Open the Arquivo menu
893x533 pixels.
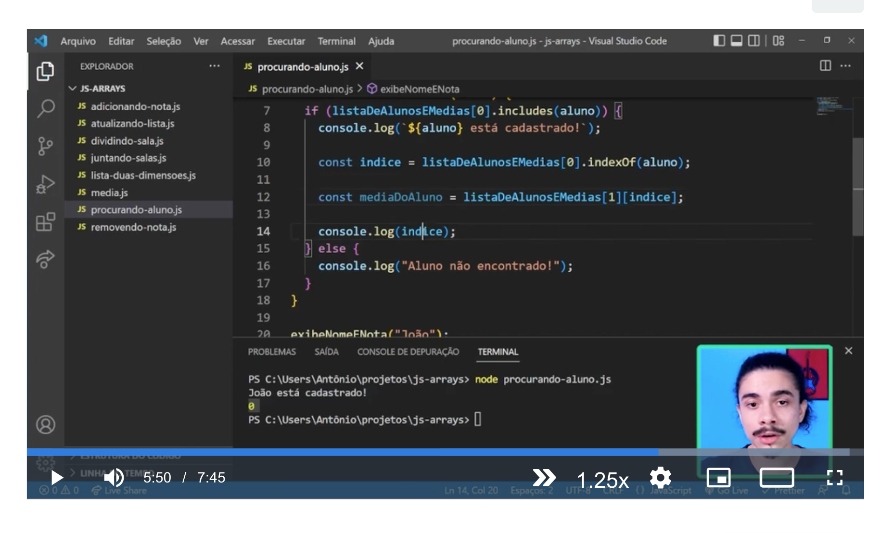78,41
